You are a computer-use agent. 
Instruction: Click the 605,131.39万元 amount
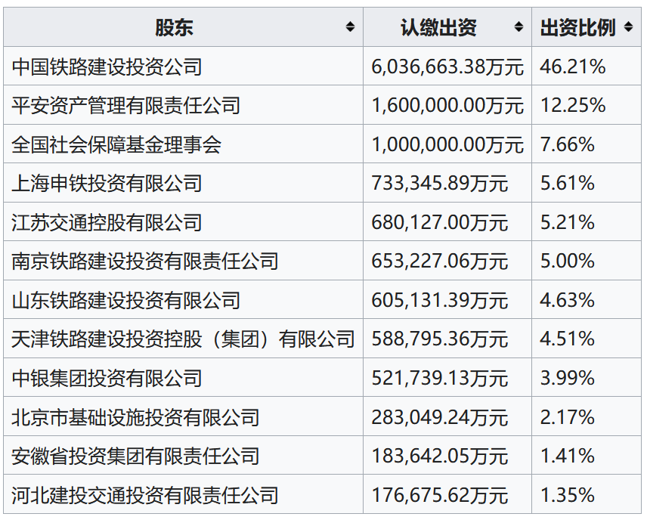click(x=439, y=300)
